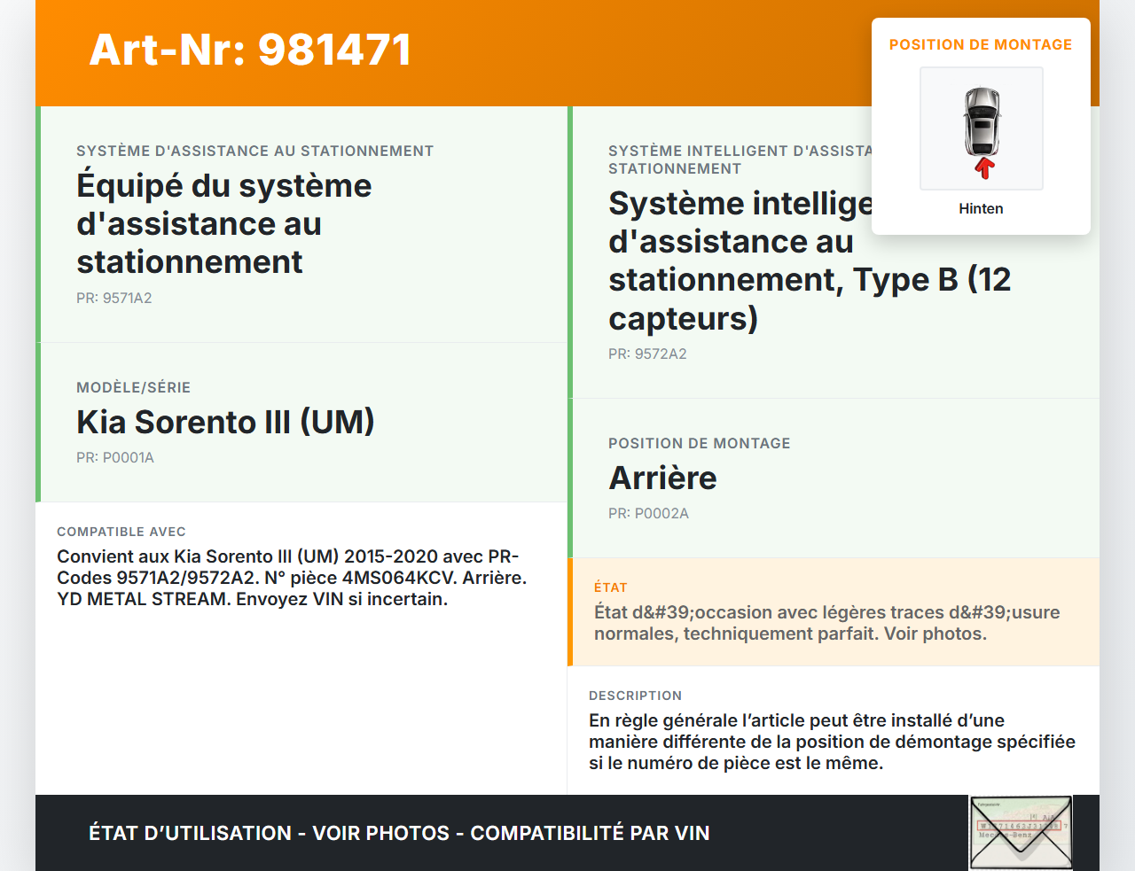Click the Art-Nr: 981471 heading

(250, 50)
